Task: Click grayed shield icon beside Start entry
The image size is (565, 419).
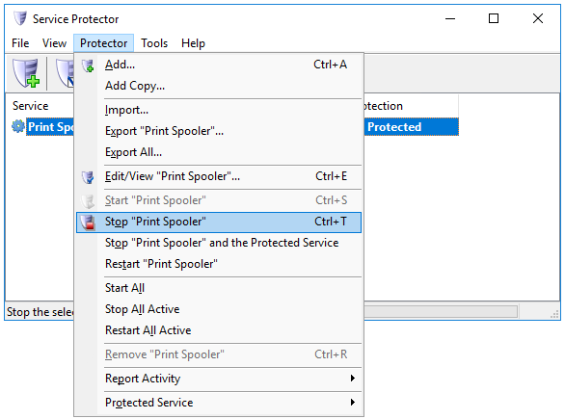Action: click(x=88, y=201)
